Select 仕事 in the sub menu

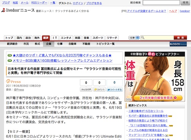(x=60, y=44)
